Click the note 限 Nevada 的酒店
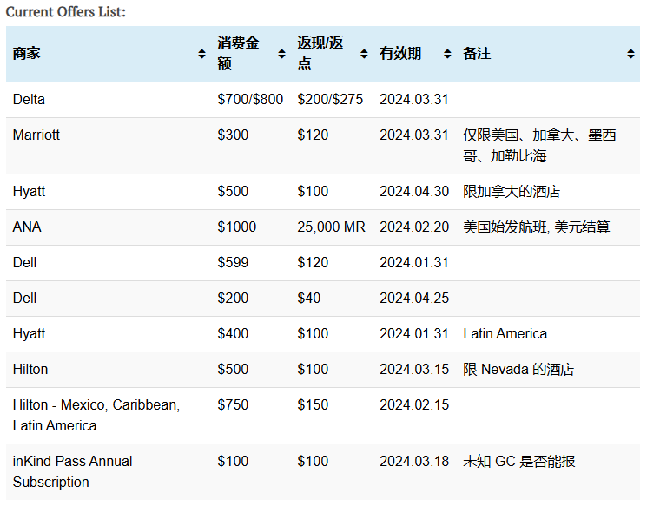This screenshot has height=506, width=647. 518,369
